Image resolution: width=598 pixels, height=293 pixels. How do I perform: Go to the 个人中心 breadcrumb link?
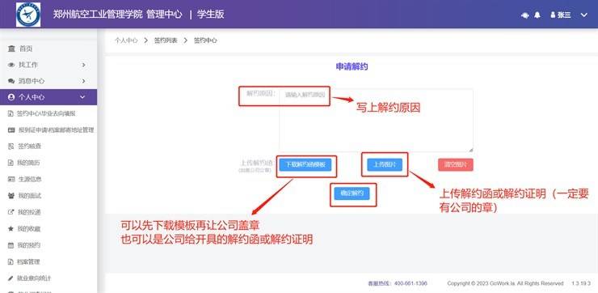(x=126, y=40)
